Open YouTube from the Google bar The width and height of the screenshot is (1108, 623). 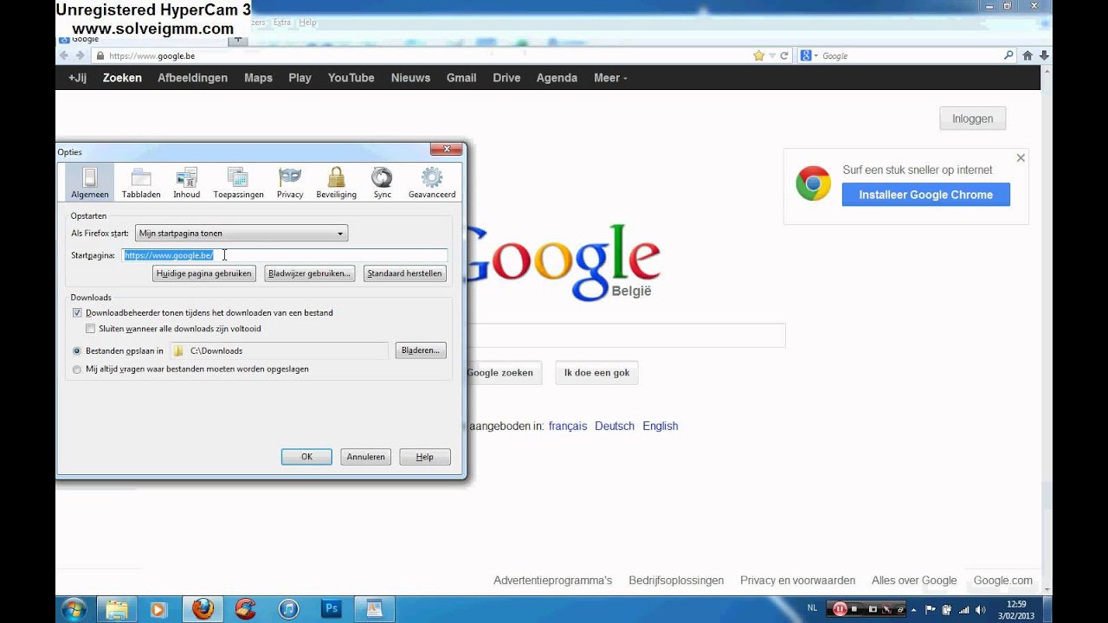(x=351, y=78)
